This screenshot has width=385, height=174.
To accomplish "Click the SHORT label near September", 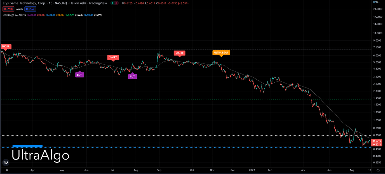I will point(179,53).
